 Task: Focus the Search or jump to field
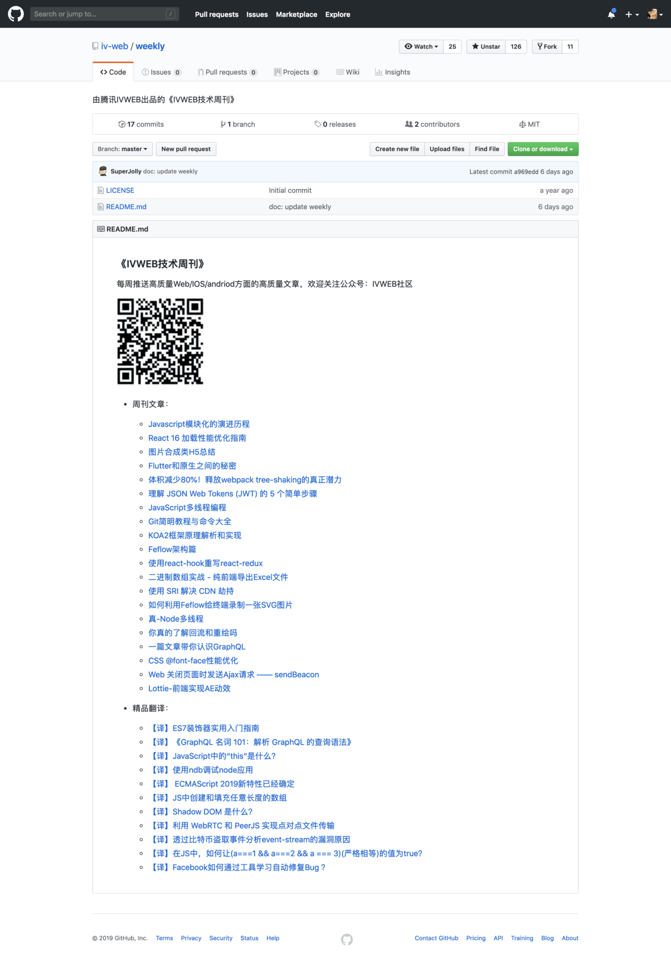104,14
